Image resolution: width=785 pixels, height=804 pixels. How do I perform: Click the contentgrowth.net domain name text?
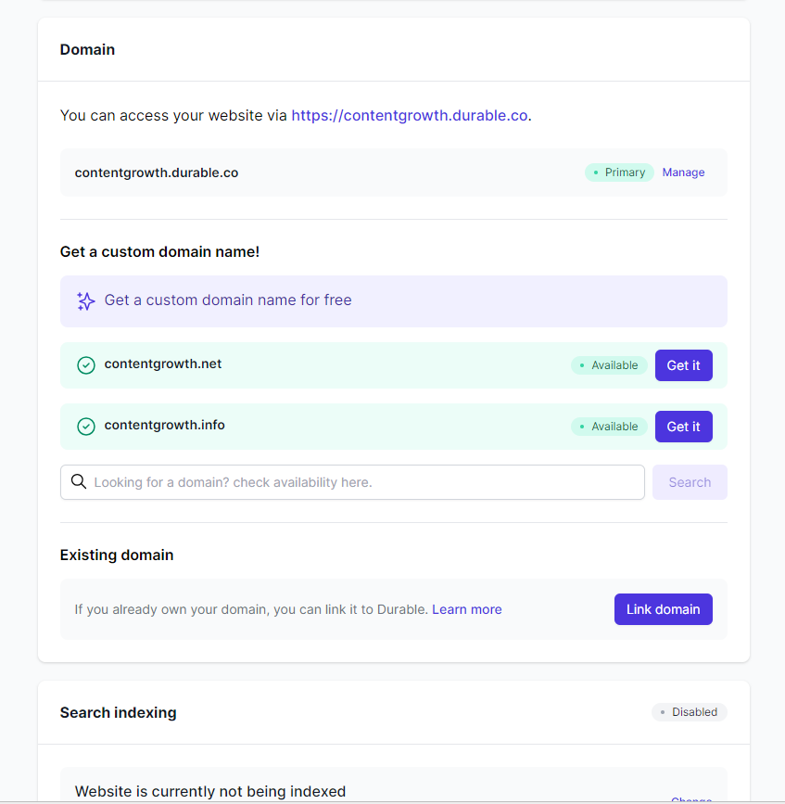pyautogui.click(x=163, y=364)
